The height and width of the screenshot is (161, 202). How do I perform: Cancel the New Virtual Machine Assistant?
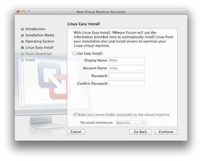76,132
